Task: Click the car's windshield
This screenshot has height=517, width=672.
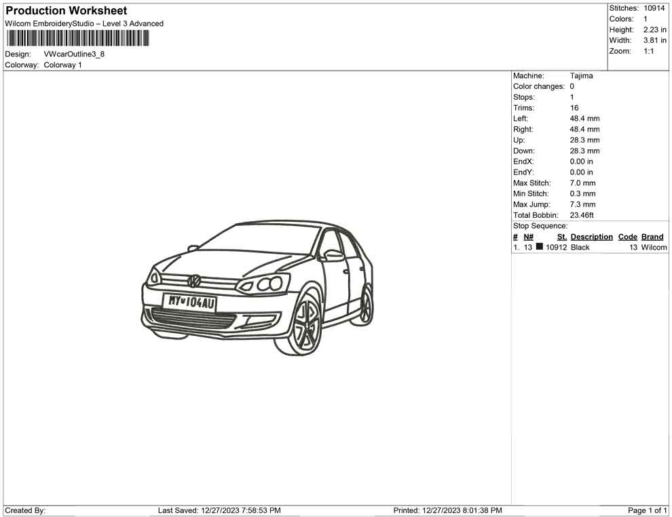Action: tap(265, 240)
